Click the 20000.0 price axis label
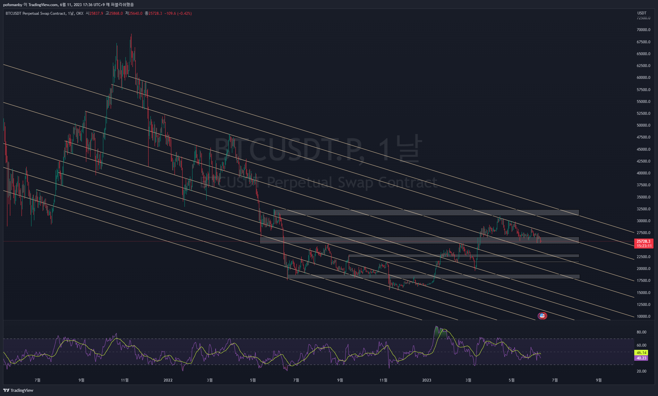The width and height of the screenshot is (658, 396). pyautogui.click(x=644, y=269)
